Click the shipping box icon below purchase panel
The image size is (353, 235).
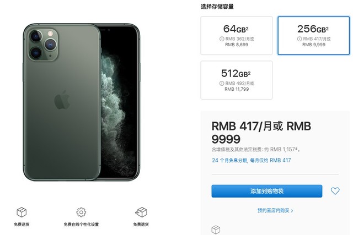coord(216,230)
